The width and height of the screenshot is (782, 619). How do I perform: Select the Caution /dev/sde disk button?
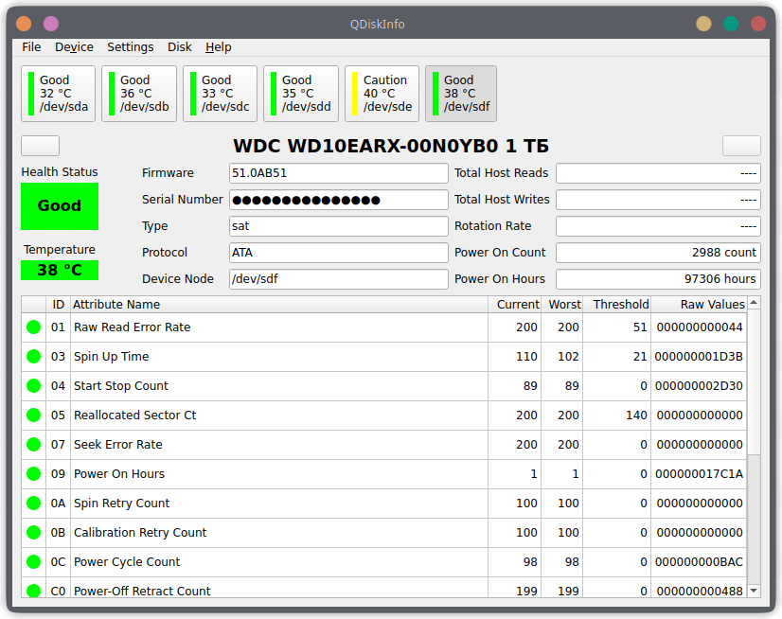click(x=382, y=94)
